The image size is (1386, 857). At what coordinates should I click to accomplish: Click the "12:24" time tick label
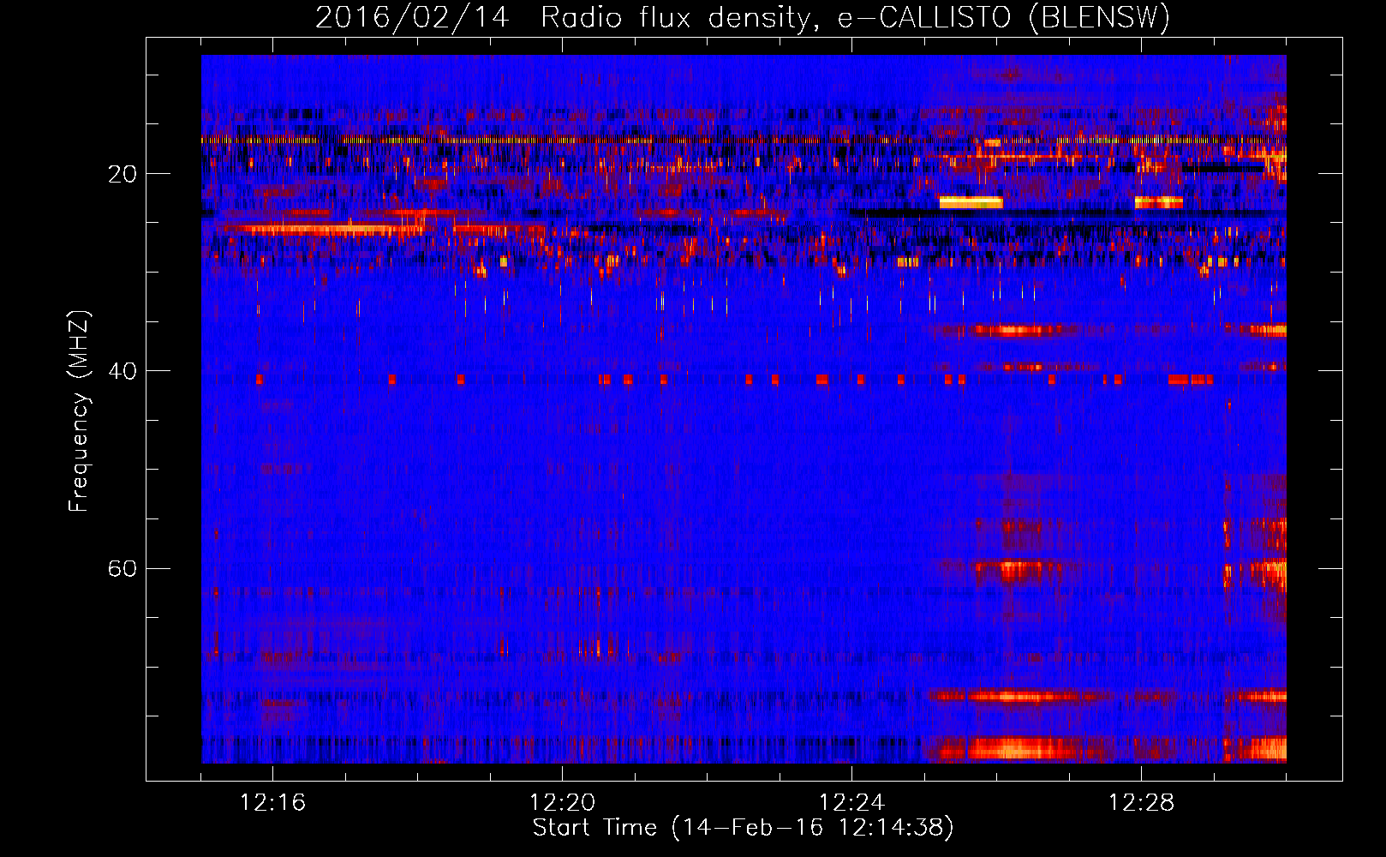[851, 803]
